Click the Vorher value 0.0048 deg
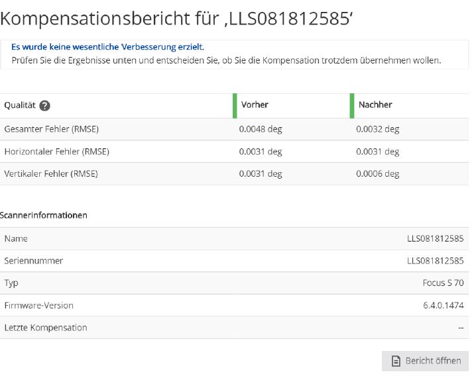 click(261, 129)
